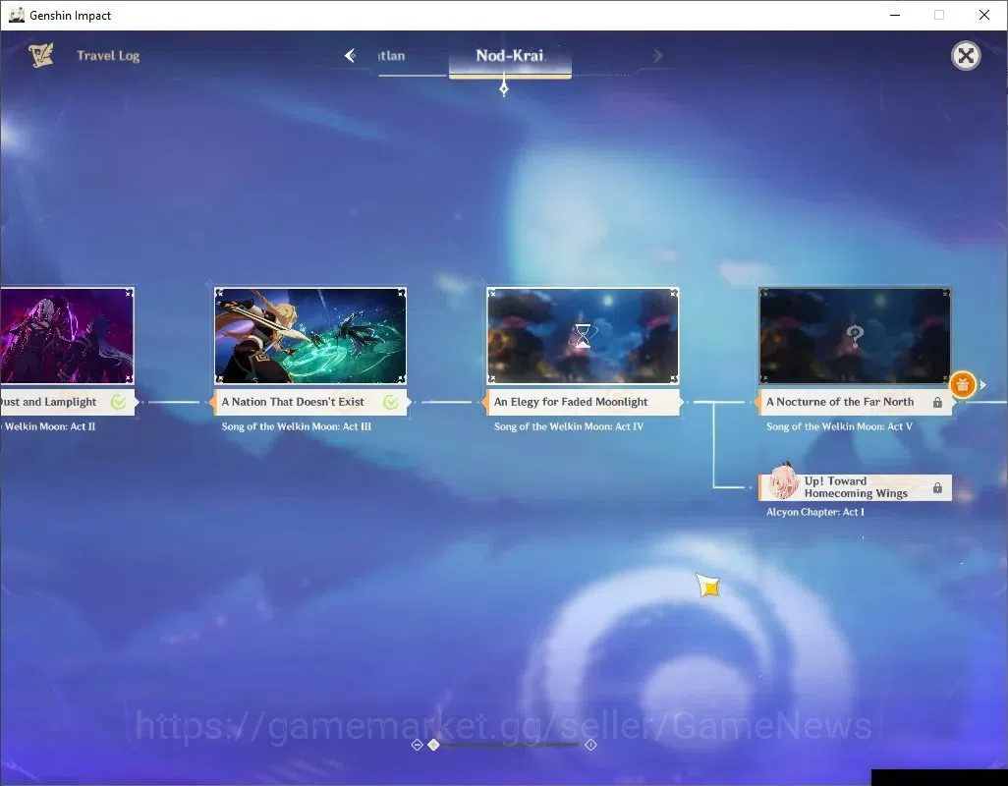
Task: Click the completed checkmark on Dust and Lamplight
Action: pyautogui.click(x=118, y=402)
